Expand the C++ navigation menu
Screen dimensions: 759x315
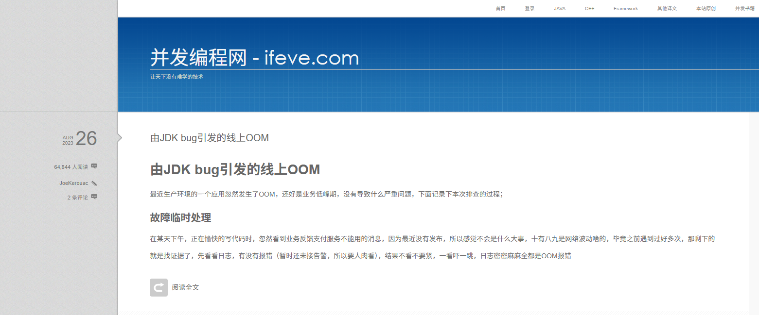coord(589,9)
